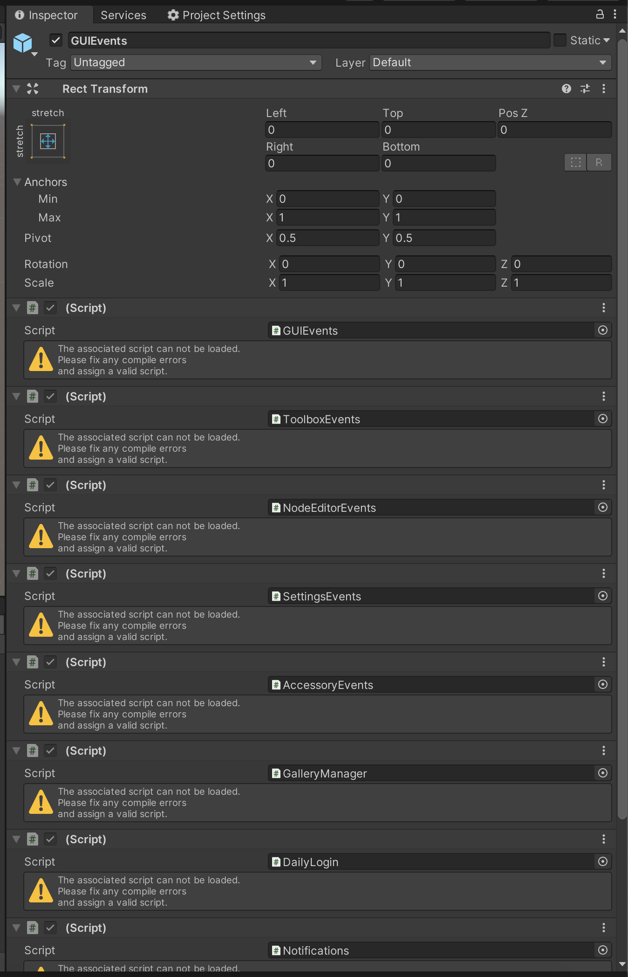The width and height of the screenshot is (628, 977).
Task: Open Rect Transform three-dot options menu
Action: [x=604, y=89]
